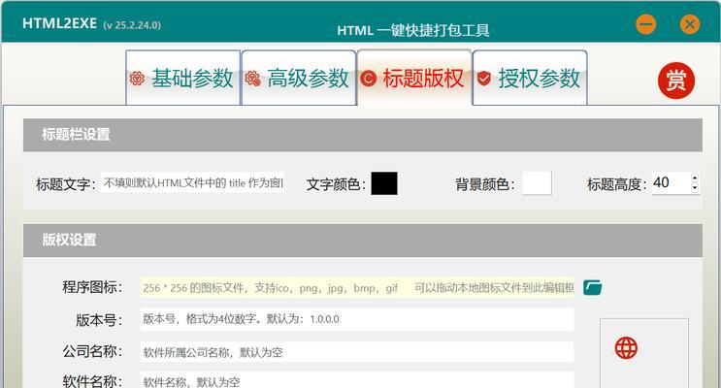Click the 软件名称 input field
This screenshot has height=388, width=721.
pos(357,380)
